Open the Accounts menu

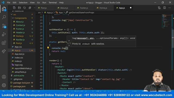[4, 77]
